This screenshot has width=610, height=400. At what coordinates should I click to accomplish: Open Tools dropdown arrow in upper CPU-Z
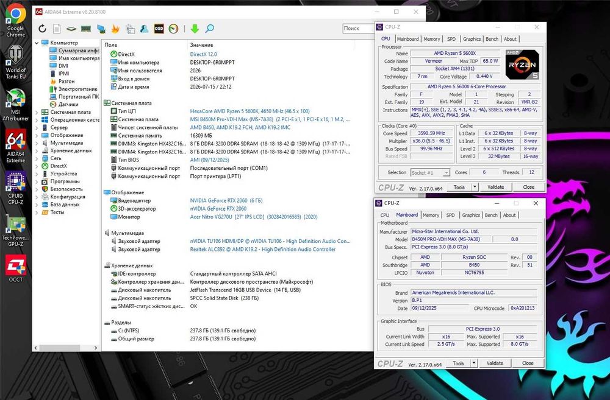[x=475, y=187]
